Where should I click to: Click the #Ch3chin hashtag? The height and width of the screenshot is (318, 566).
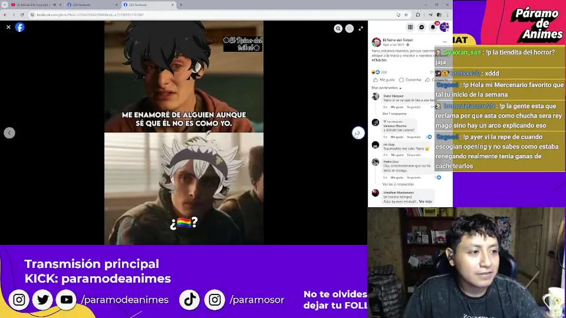pyautogui.click(x=379, y=60)
